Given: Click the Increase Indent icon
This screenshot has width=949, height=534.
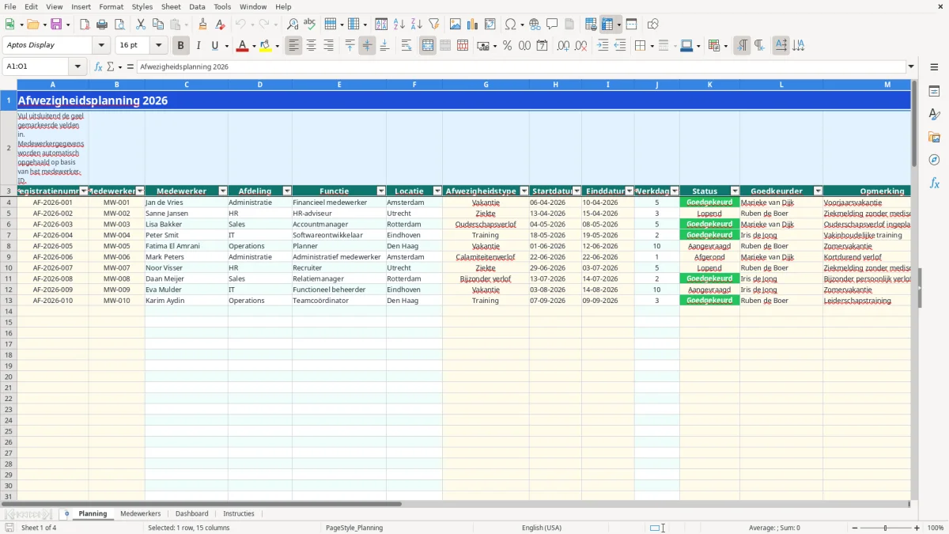Looking at the screenshot, I should (x=603, y=46).
